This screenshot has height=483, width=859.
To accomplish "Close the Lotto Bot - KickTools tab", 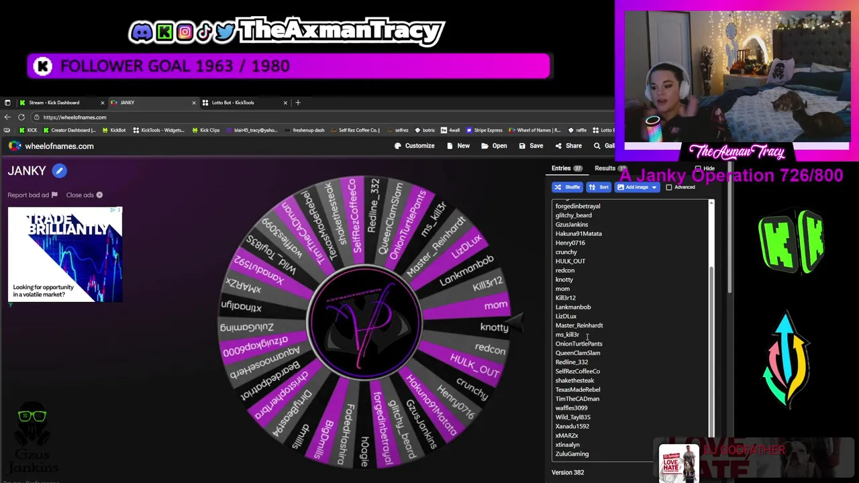I will pyautogui.click(x=285, y=103).
